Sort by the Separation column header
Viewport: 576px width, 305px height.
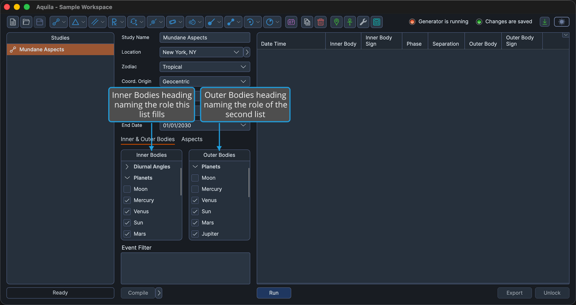click(x=446, y=41)
